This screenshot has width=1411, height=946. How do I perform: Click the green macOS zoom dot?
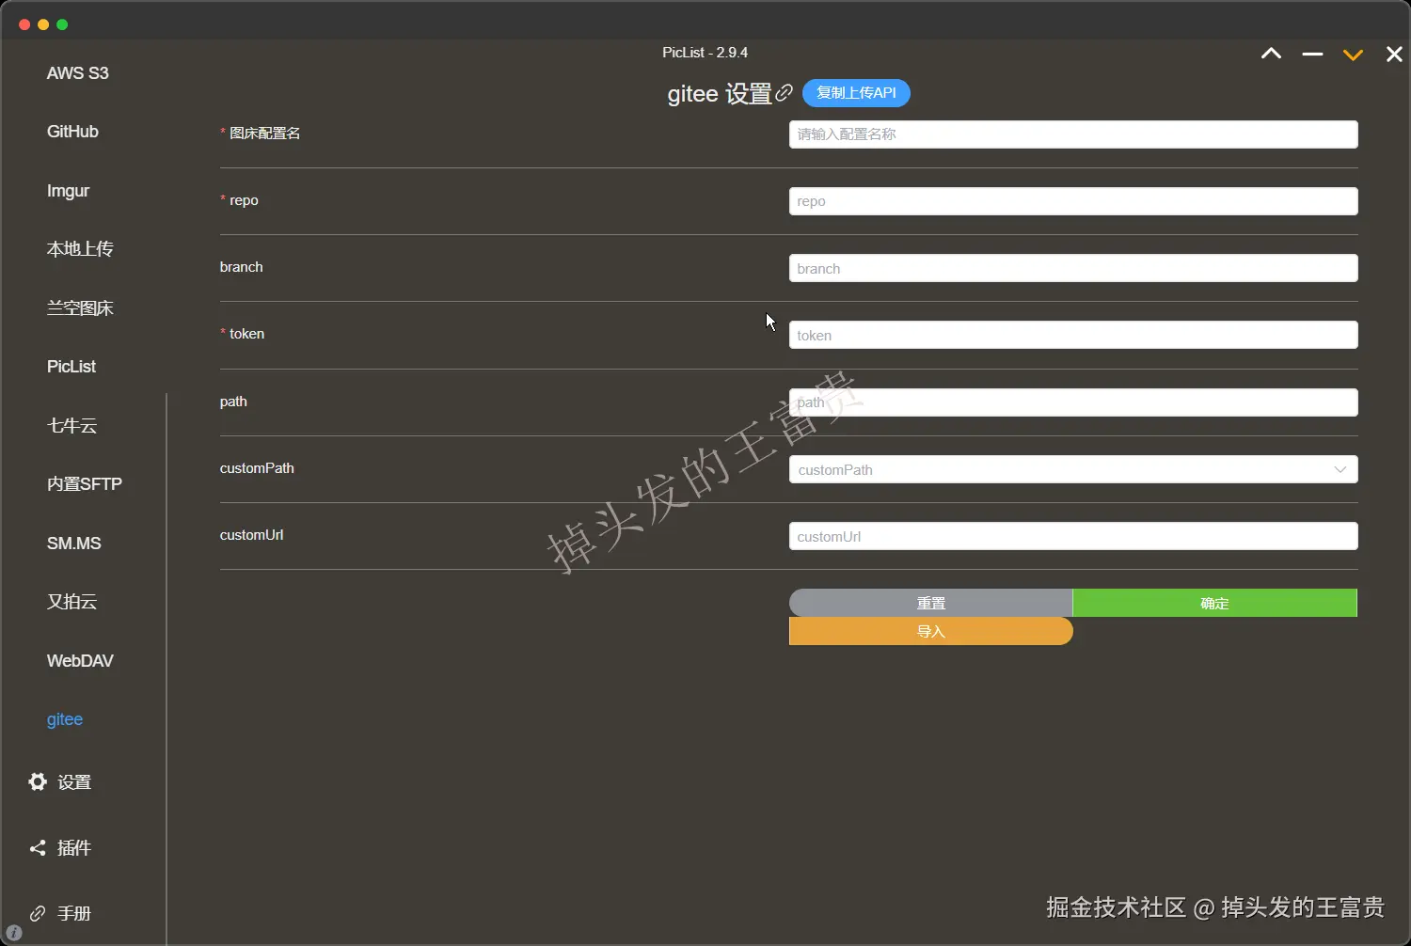[x=62, y=24]
